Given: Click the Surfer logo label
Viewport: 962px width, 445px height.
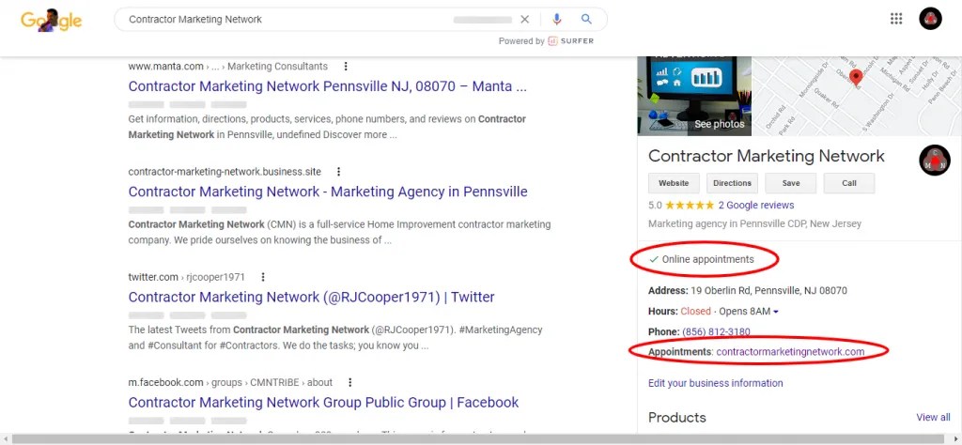Looking at the screenshot, I should coord(570,41).
